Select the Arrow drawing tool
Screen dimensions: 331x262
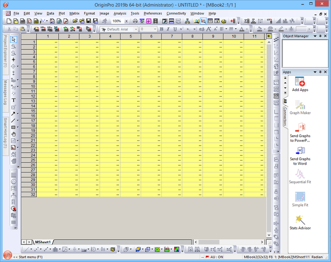(x=12, y=113)
